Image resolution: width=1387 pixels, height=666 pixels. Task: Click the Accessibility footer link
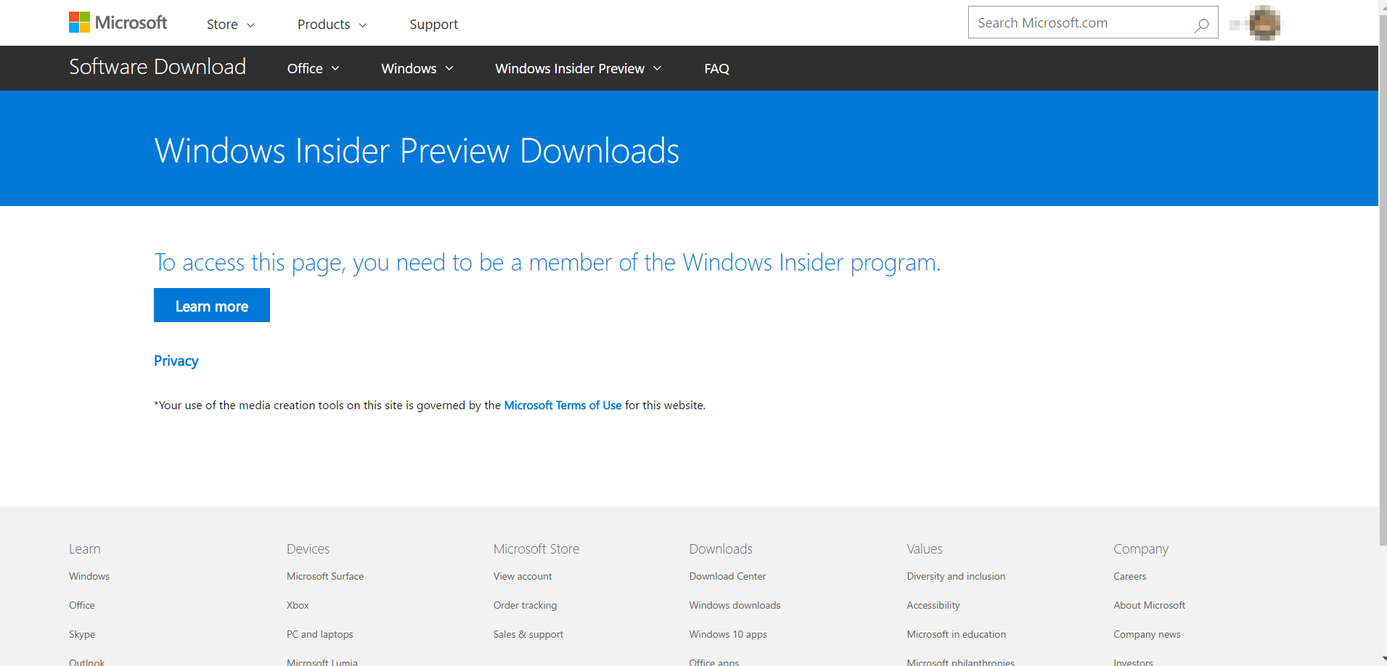(x=933, y=605)
